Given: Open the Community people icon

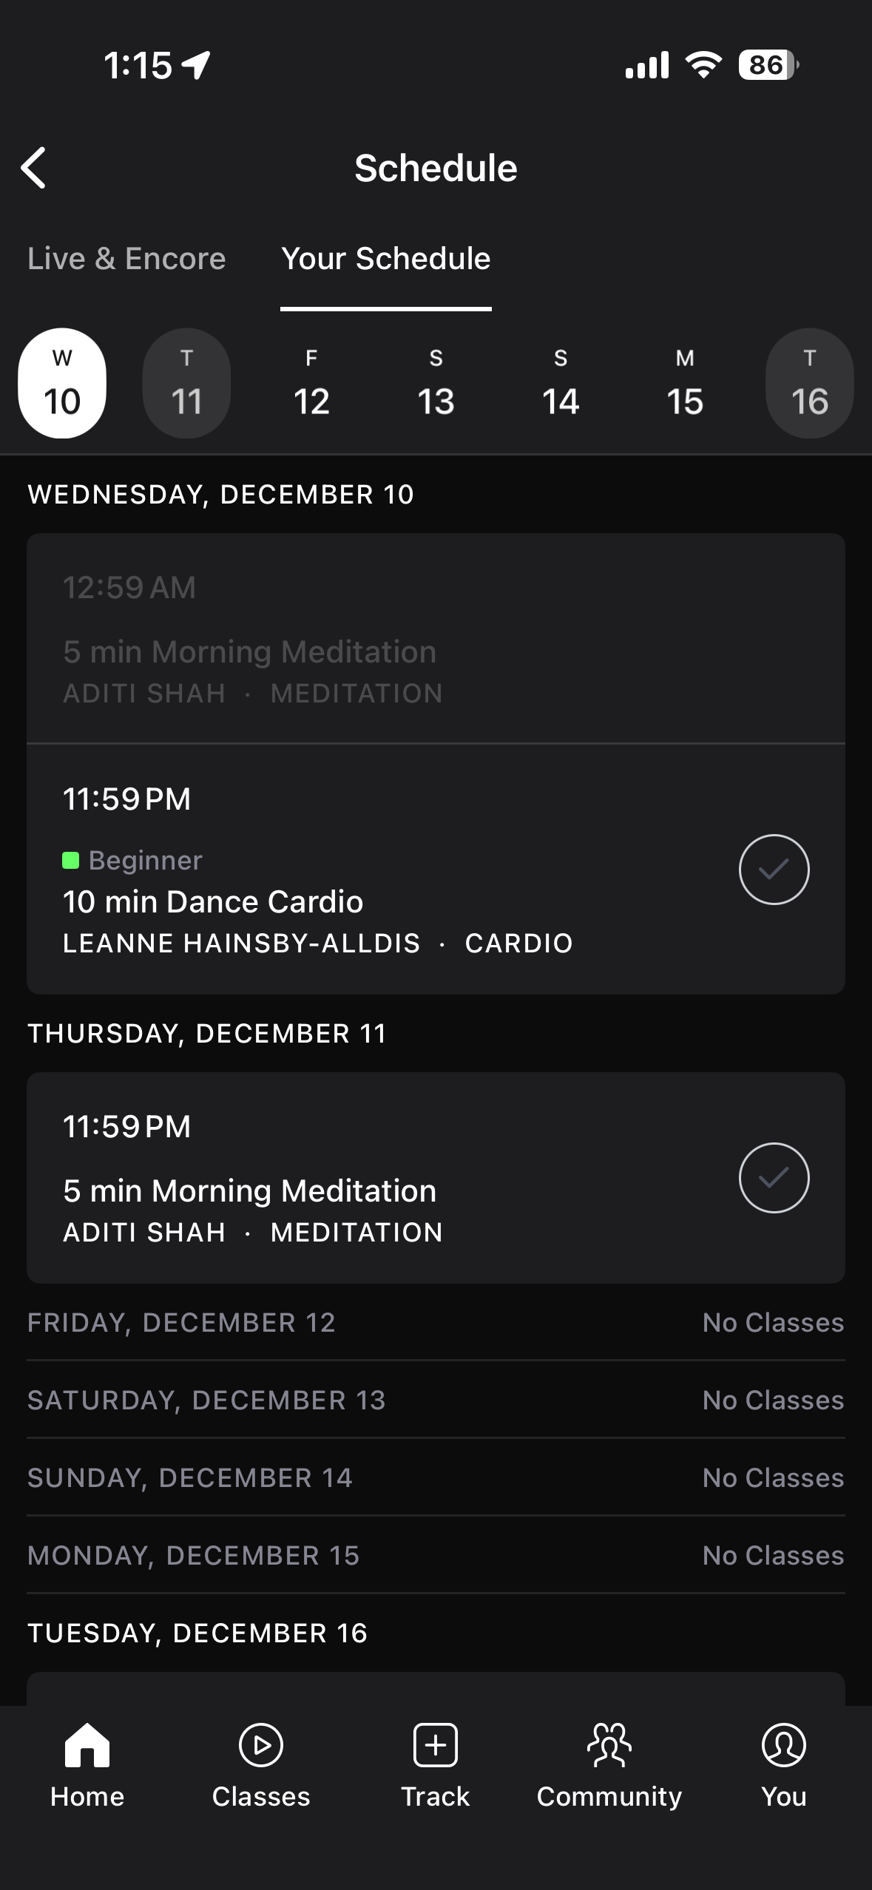Looking at the screenshot, I should point(609,1745).
